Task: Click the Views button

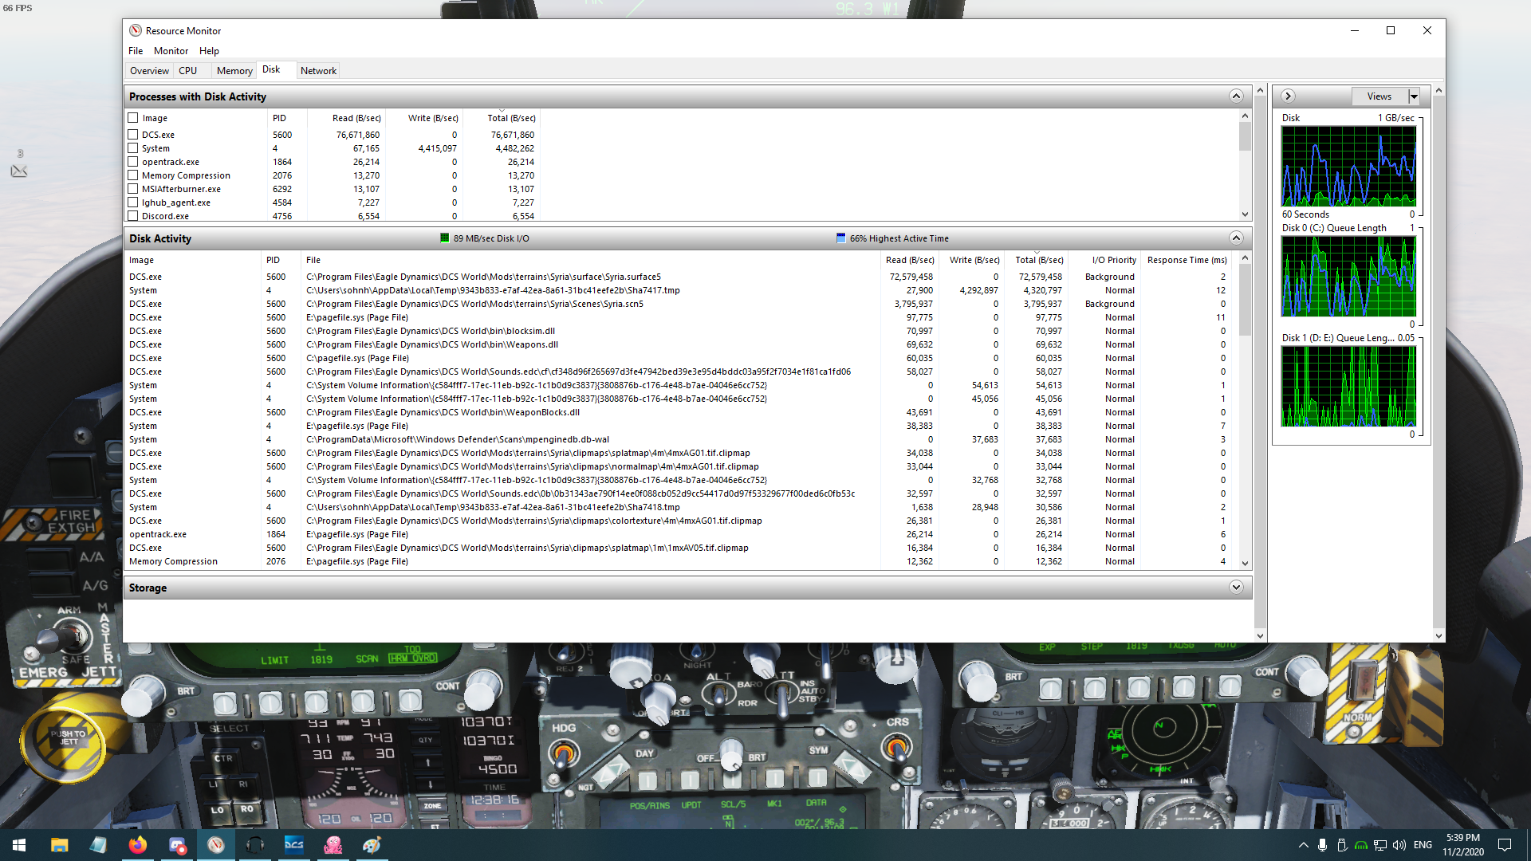Action: [x=1379, y=96]
